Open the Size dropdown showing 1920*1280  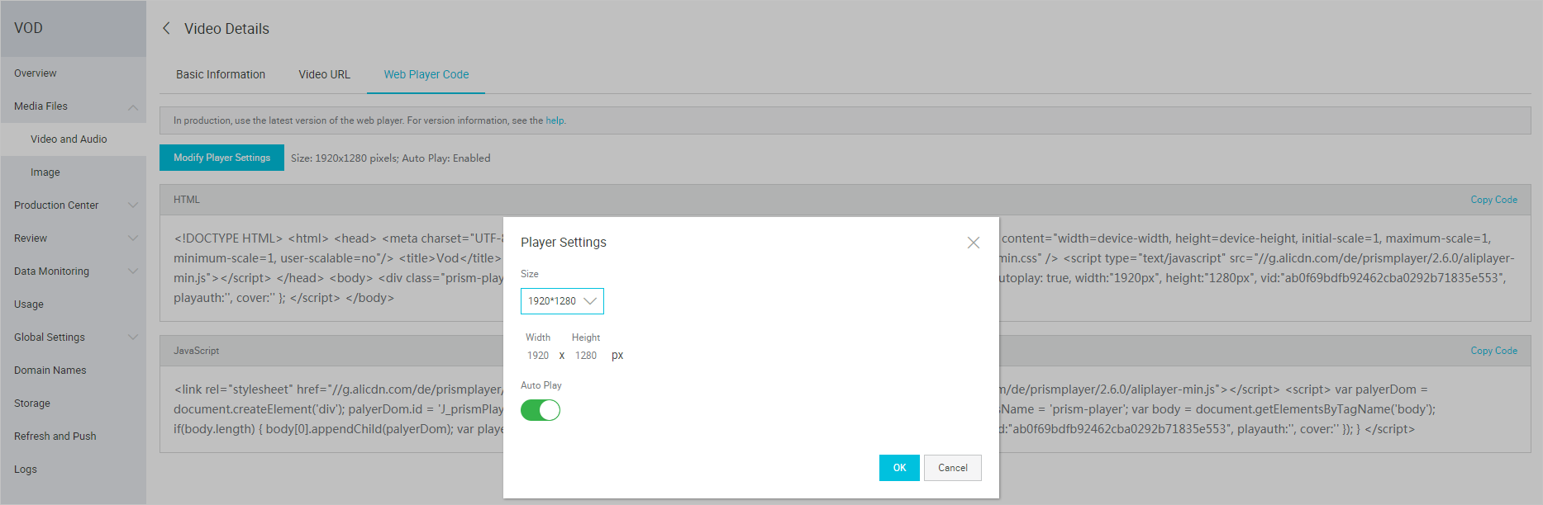pos(562,301)
